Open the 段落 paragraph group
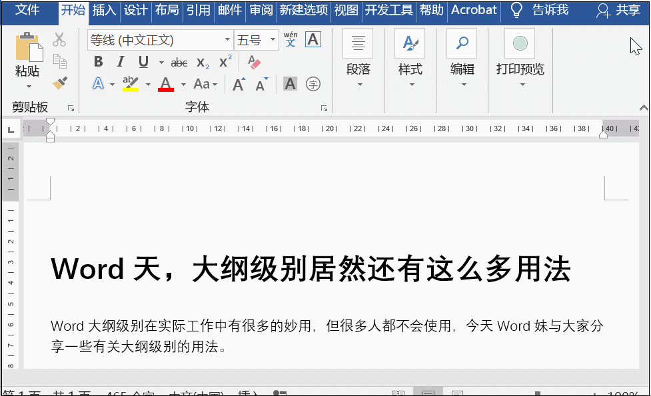 click(x=358, y=59)
